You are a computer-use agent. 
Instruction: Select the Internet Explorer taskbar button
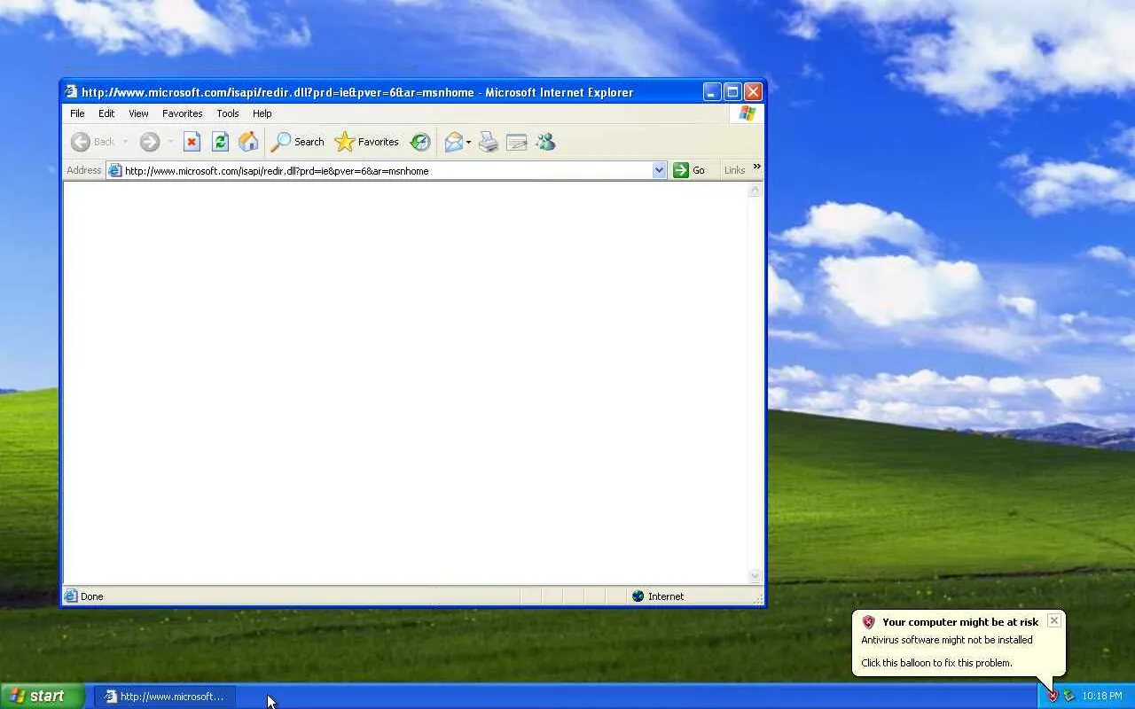165,697
